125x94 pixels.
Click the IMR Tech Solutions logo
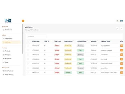click(8, 21)
